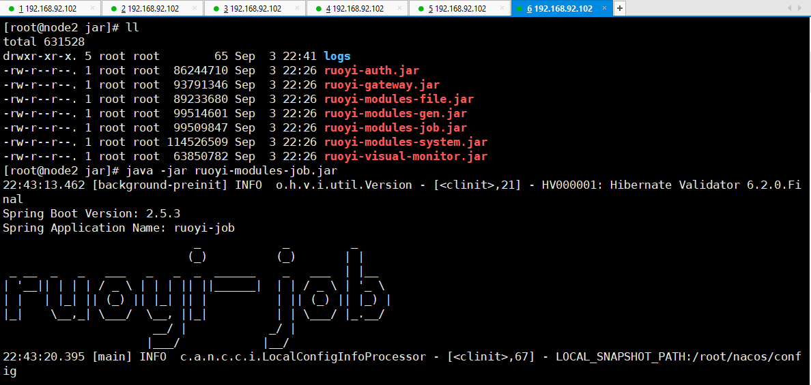
Task: Click the '[main]' thread label
Action: [x=112, y=356]
